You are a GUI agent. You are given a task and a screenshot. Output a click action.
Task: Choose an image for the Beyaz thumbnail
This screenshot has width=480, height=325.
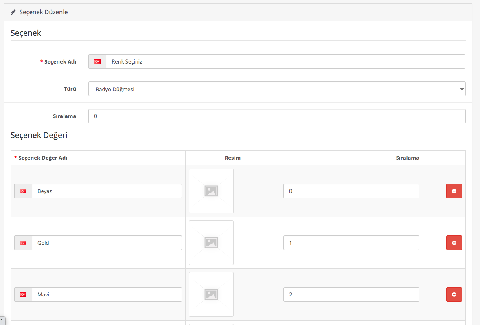point(211,191)
